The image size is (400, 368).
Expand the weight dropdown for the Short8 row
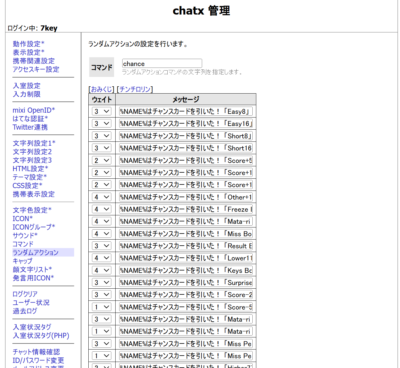click(x=102, y=136)
